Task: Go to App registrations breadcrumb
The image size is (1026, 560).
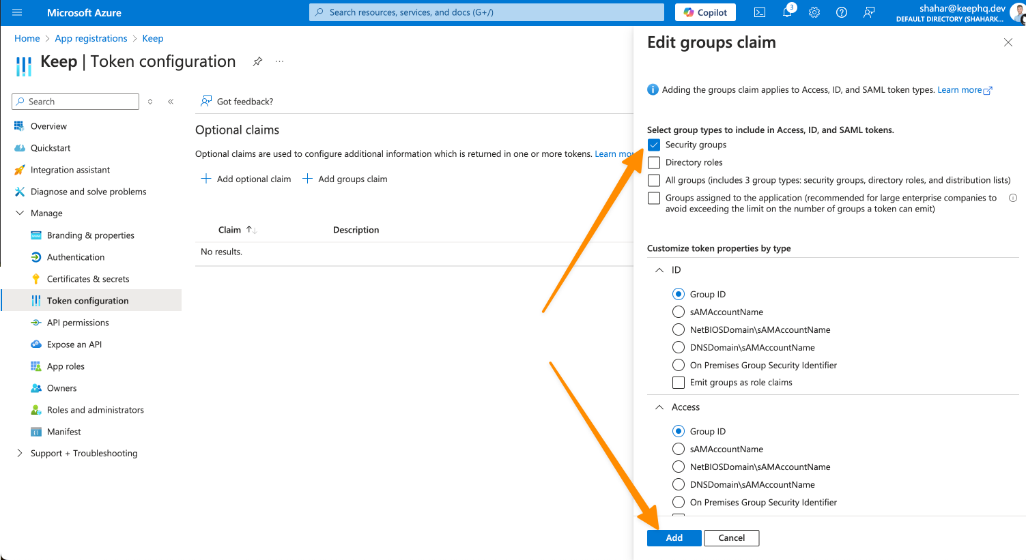Action: point(91,38)
